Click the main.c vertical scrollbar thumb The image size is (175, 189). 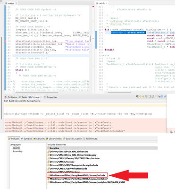click(x=91, y=39)
